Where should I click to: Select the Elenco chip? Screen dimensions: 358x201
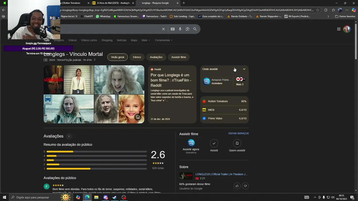(137, 57)
